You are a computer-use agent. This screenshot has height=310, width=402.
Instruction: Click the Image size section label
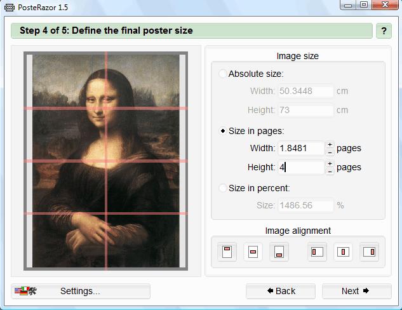298,56
